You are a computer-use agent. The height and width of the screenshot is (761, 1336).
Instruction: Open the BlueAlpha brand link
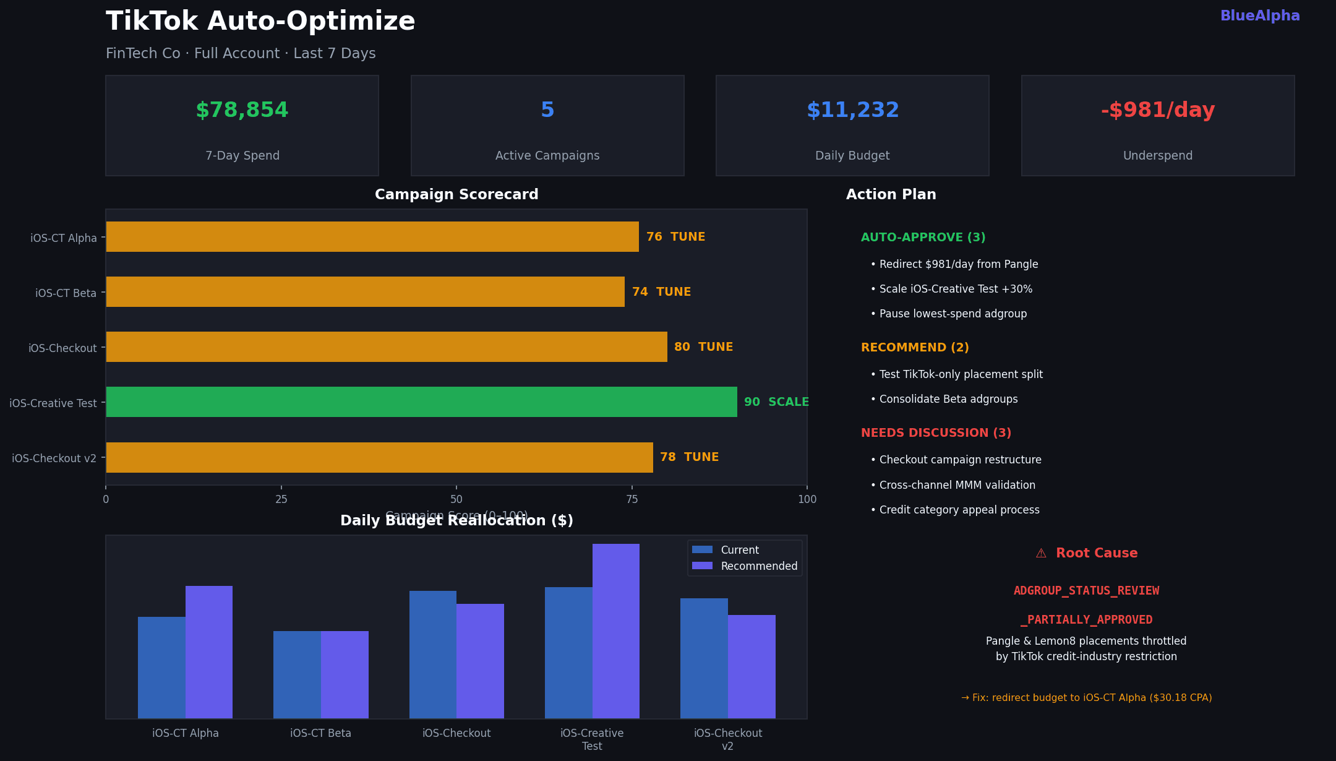coord(1260,16)
